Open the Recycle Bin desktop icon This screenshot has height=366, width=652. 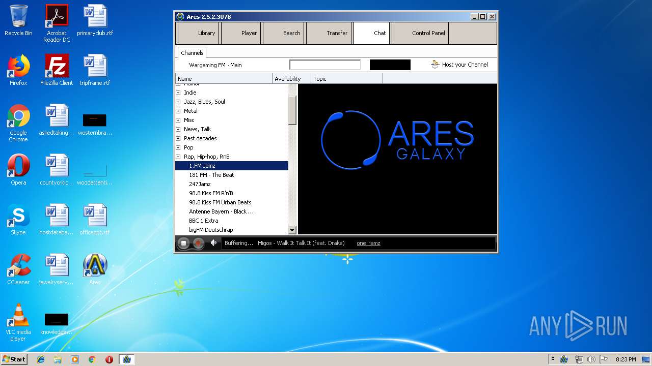(18, 20)
